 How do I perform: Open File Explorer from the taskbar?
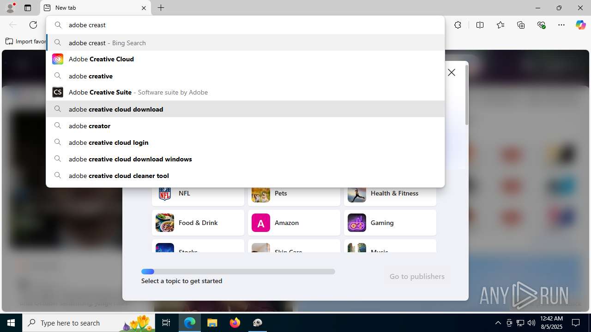tap(212, 323)
